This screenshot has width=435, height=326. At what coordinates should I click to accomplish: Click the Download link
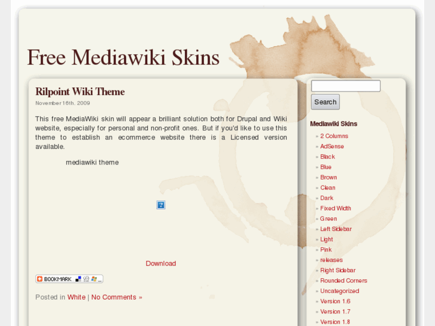tap(161, 263)
